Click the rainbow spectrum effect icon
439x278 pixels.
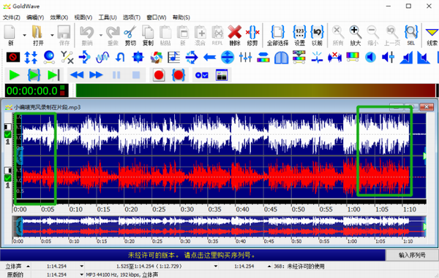click(353, 57)
